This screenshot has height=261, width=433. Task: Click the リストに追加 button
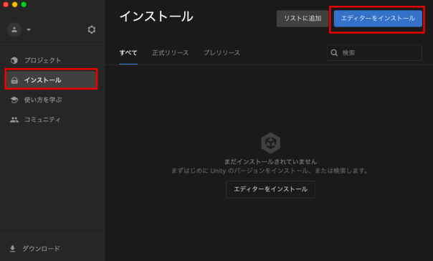pos(303,19)
